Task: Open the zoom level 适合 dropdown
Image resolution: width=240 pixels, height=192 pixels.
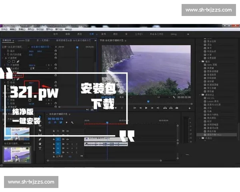Action: 126,97
